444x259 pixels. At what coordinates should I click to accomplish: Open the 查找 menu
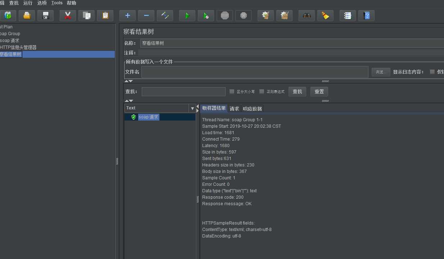click(x=14, y=3)
